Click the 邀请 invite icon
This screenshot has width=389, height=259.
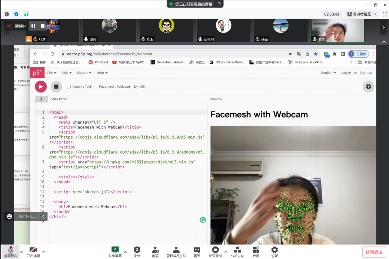pos(155,250)
